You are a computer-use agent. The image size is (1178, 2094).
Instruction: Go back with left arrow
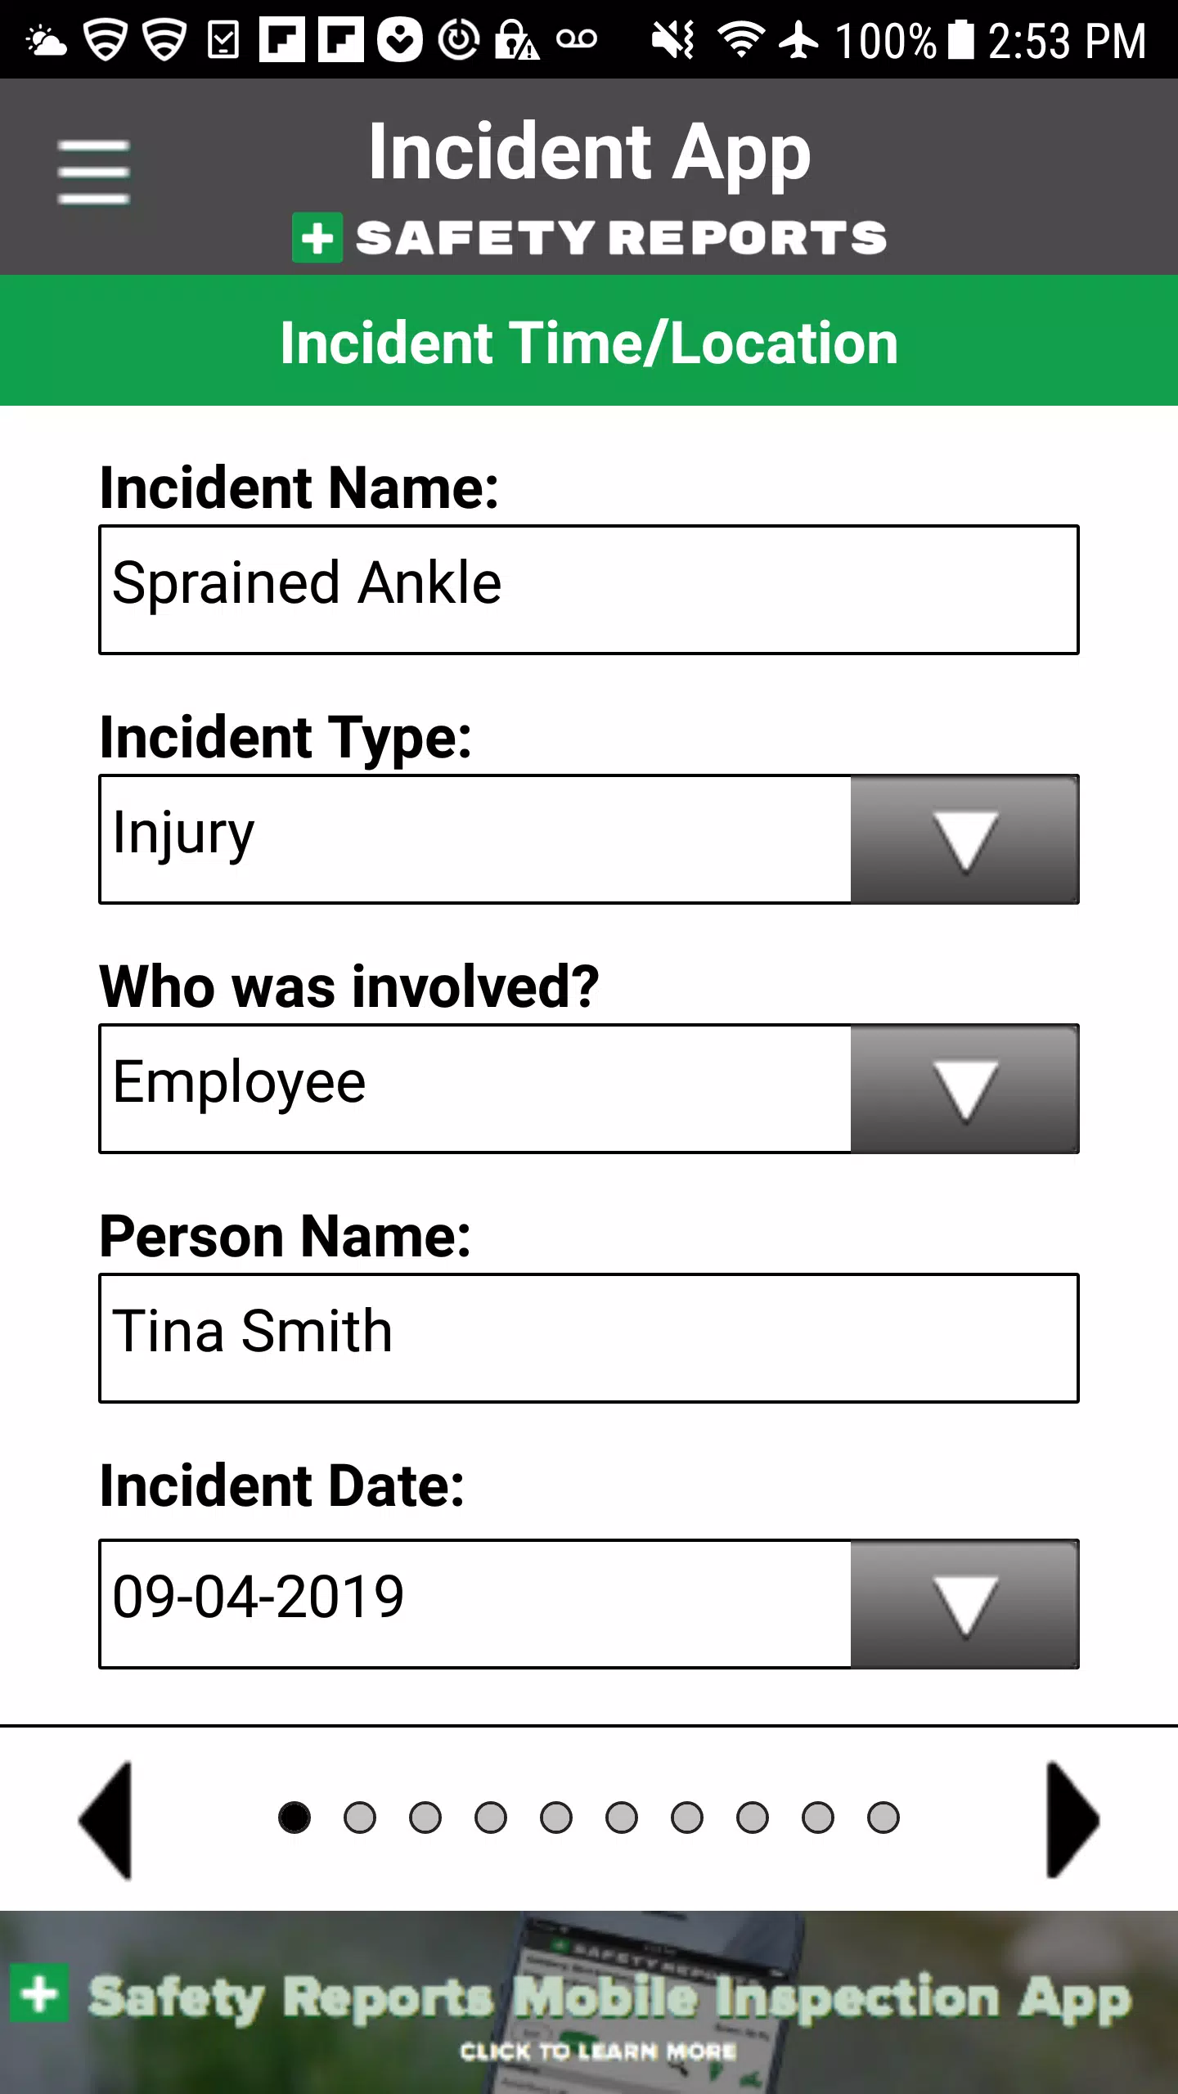[105, 1819]
